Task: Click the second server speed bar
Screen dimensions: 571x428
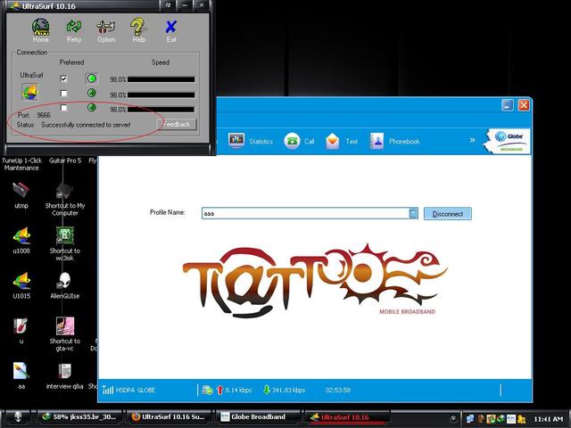Action: pyautogui.click(x=161, y=95)
